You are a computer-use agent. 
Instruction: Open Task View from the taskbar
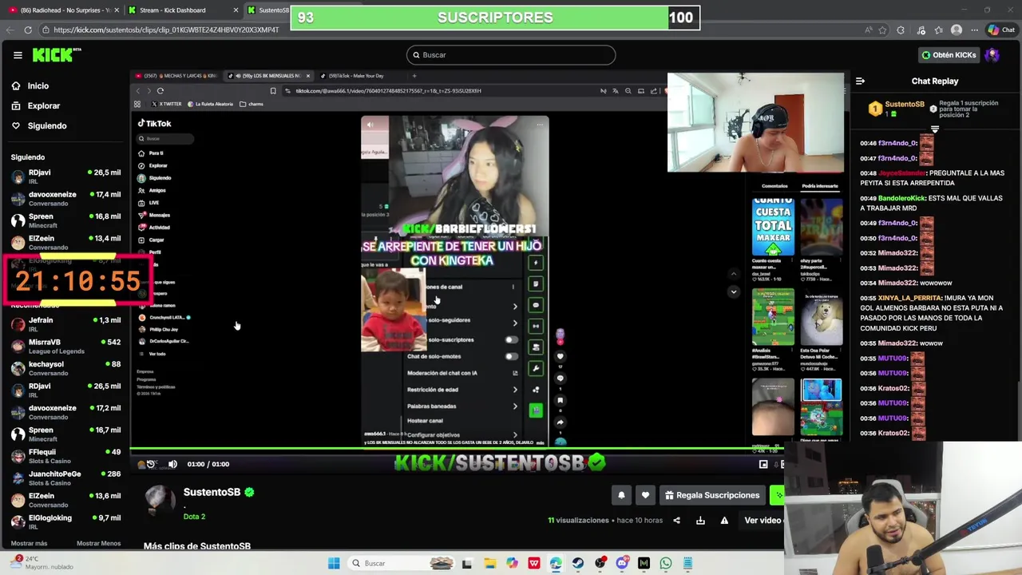[x=467, y=563]
